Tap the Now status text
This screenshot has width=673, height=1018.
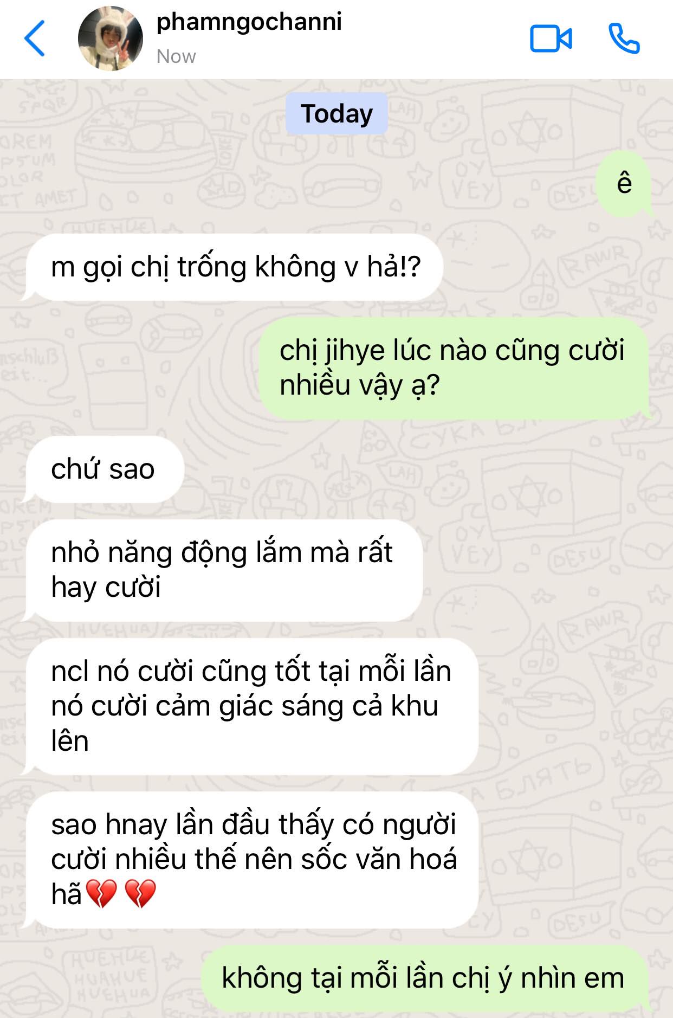pos(176,56)
